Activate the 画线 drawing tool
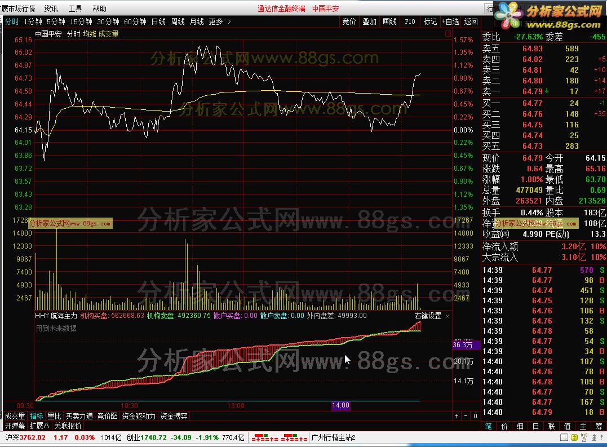 (x=389, y=21)
